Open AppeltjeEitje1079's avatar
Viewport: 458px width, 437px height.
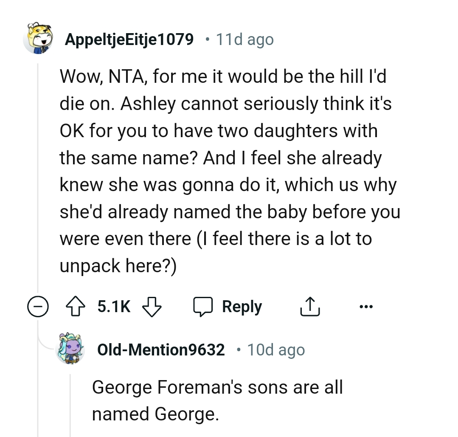pyautogui.click(x=38, y=38)
